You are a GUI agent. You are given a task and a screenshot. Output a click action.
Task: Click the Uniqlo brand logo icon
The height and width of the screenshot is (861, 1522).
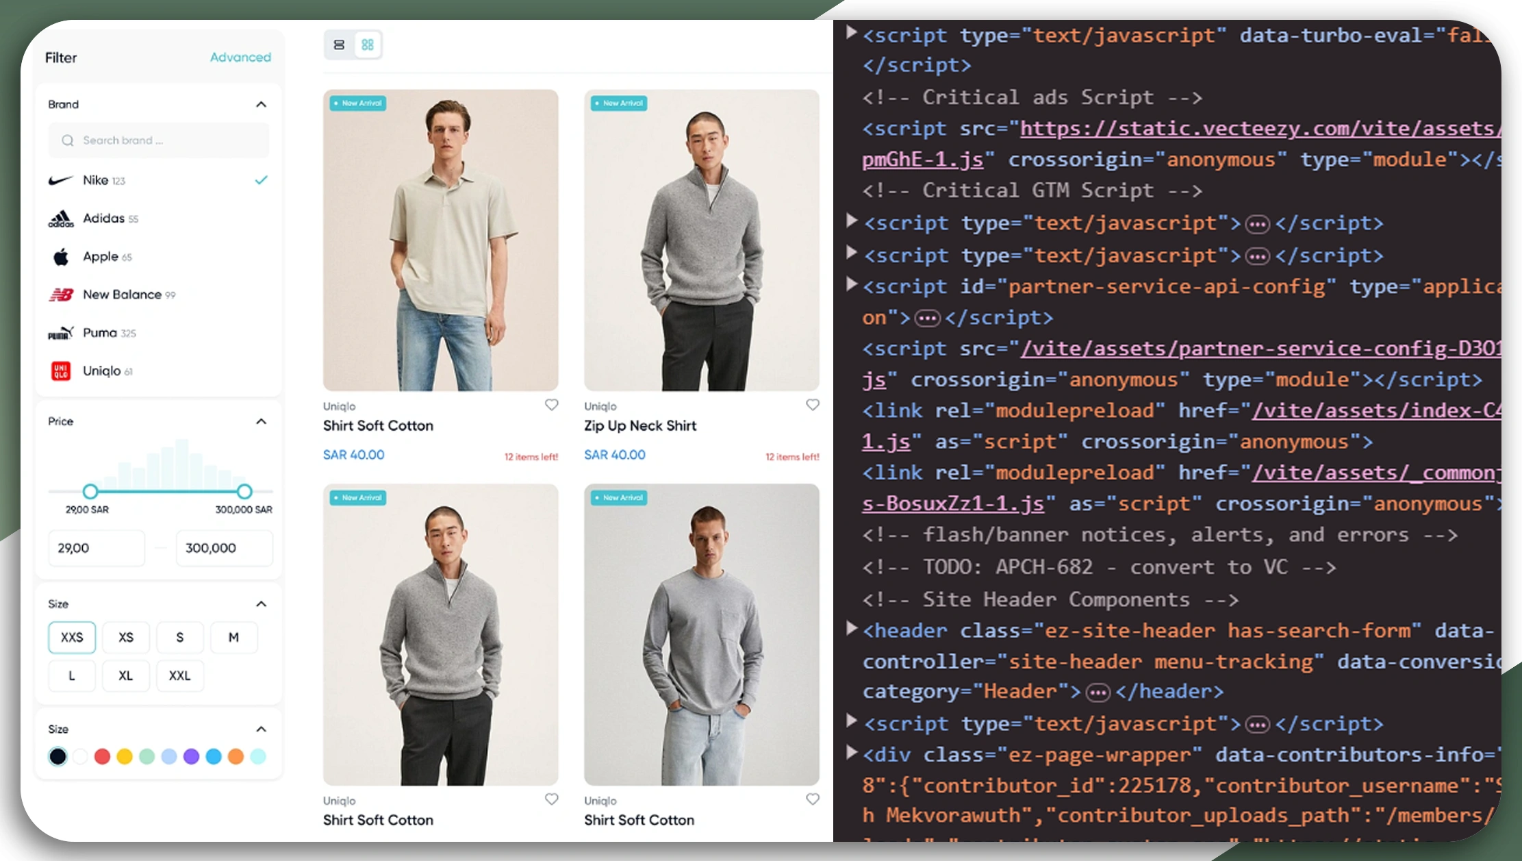click(x=60, y=371)
